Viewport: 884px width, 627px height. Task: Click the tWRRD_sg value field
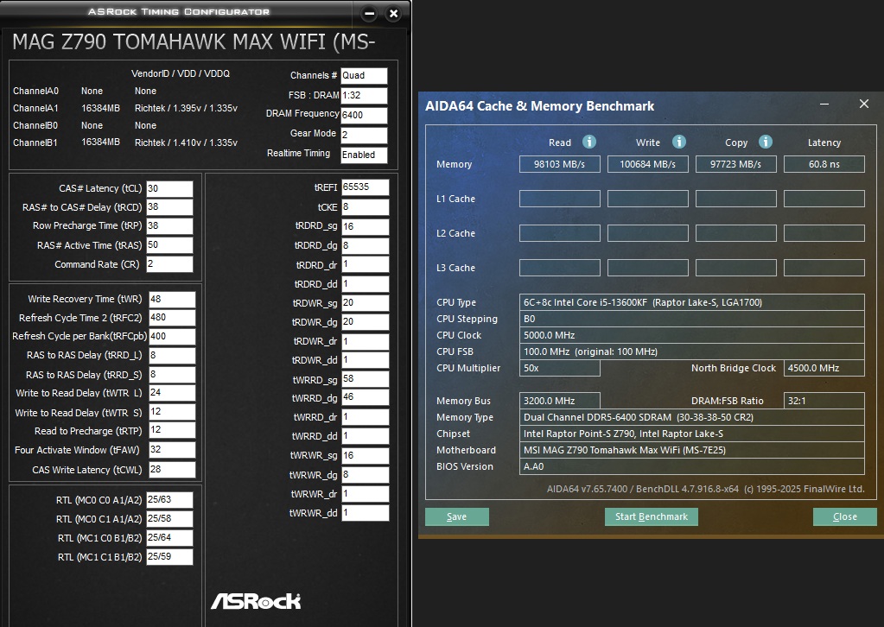point(365,379)
